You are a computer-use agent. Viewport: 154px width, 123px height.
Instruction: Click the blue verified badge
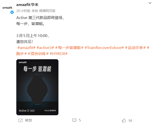point(12,12)
